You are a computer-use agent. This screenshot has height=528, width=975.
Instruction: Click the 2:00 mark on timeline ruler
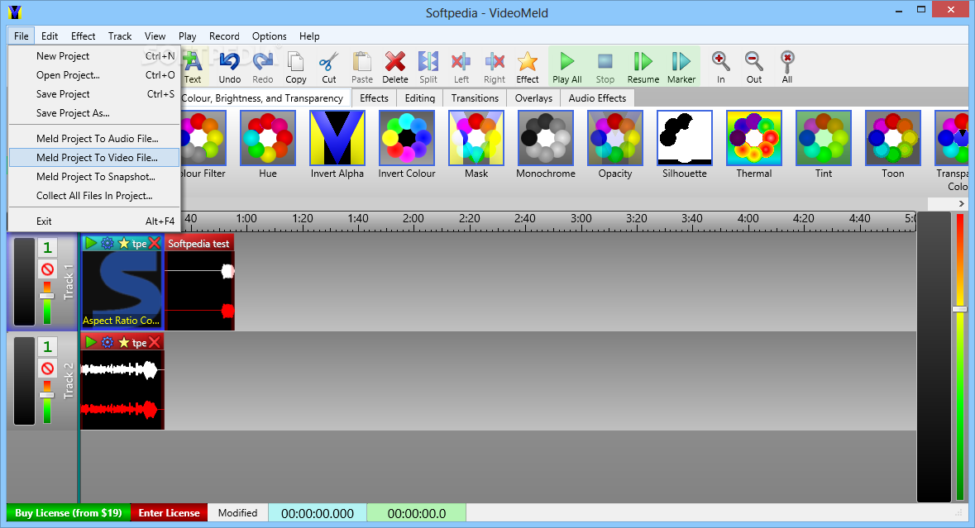[413, 219]
